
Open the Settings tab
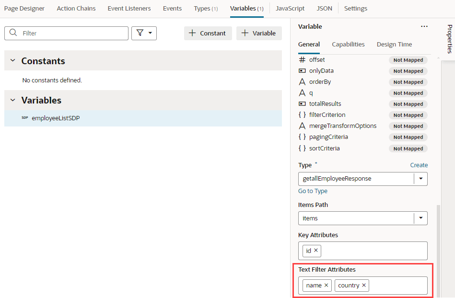tap(355, 9)
